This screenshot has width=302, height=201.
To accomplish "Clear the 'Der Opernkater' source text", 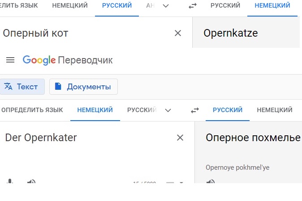I will click(180, 138).
